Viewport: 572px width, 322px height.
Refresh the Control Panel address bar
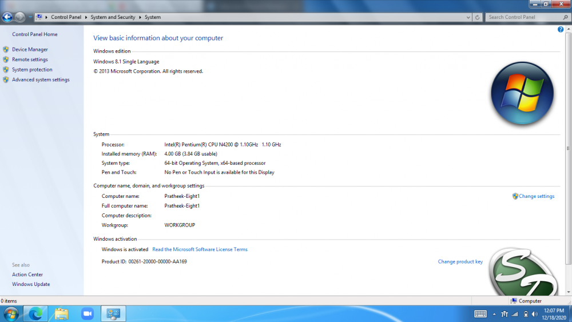(x=478, y=17)
